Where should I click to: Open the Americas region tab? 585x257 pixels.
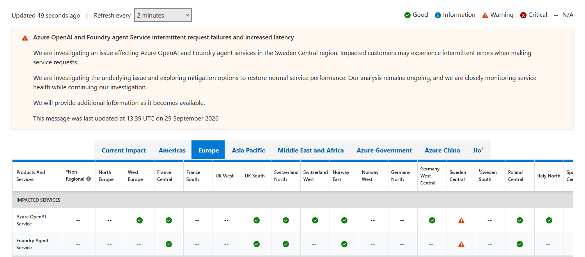click(172, 150)
